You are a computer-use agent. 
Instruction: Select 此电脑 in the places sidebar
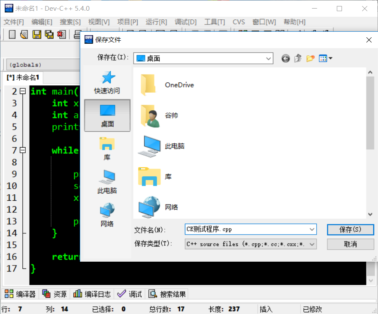107,182
